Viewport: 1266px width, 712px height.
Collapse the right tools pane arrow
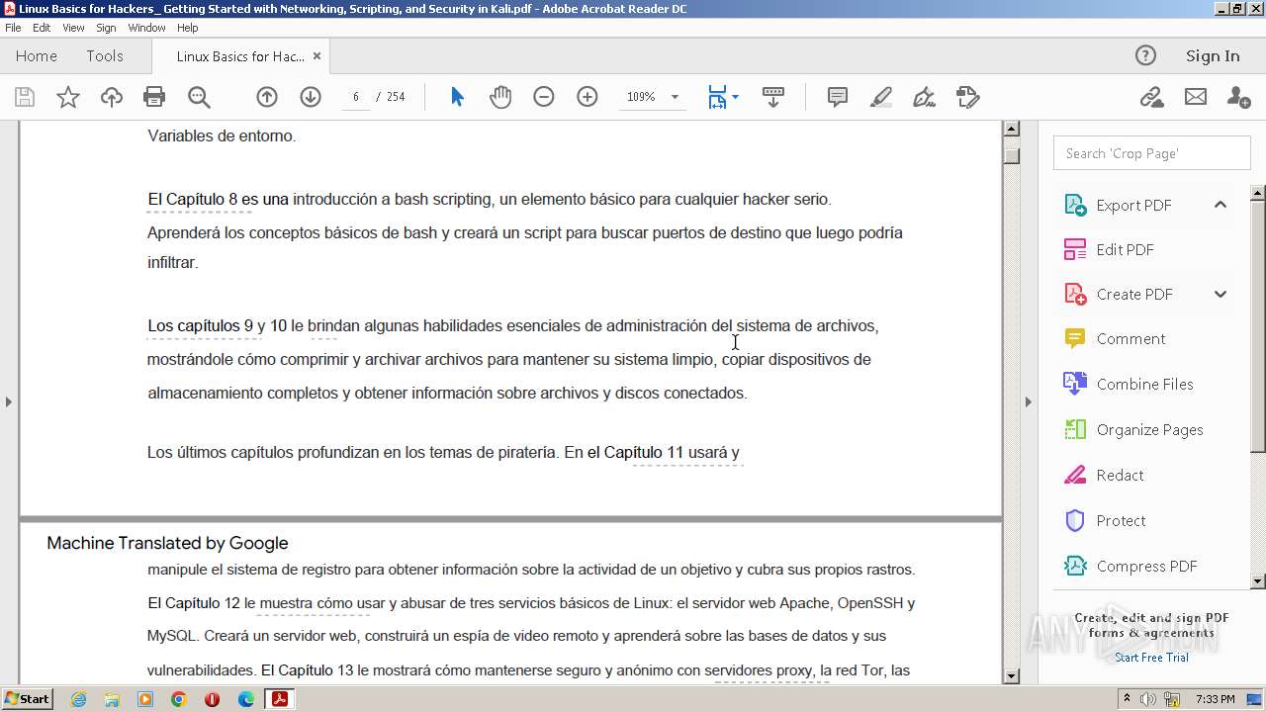click(x=1028, y=401)
